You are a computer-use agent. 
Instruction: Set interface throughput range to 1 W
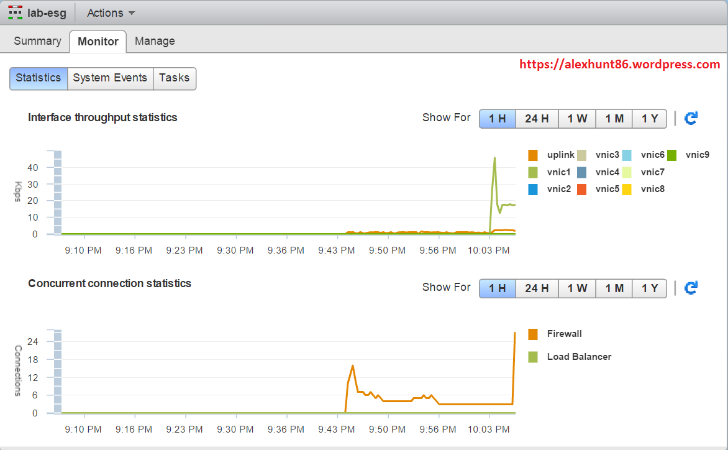[577, 119]
